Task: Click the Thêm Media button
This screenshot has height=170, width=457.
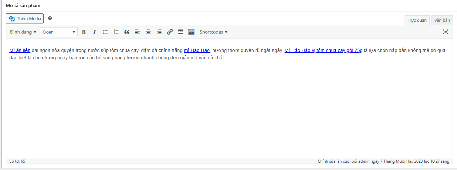Action: 25,18
